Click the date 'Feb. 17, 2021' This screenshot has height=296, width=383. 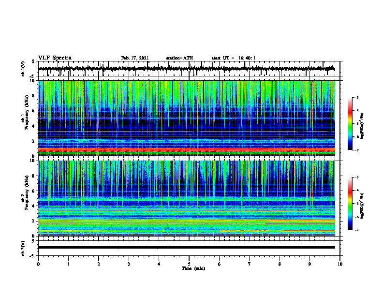point(135,58)
